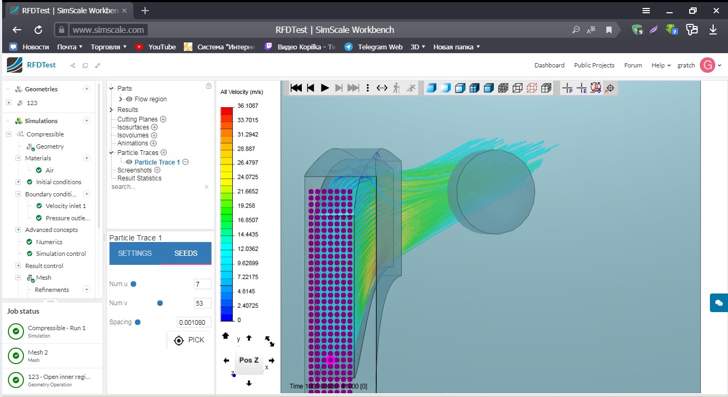This screenshot has height=397, width=728.
Task: Select Result Statistics item
Action: pos(139,178)
